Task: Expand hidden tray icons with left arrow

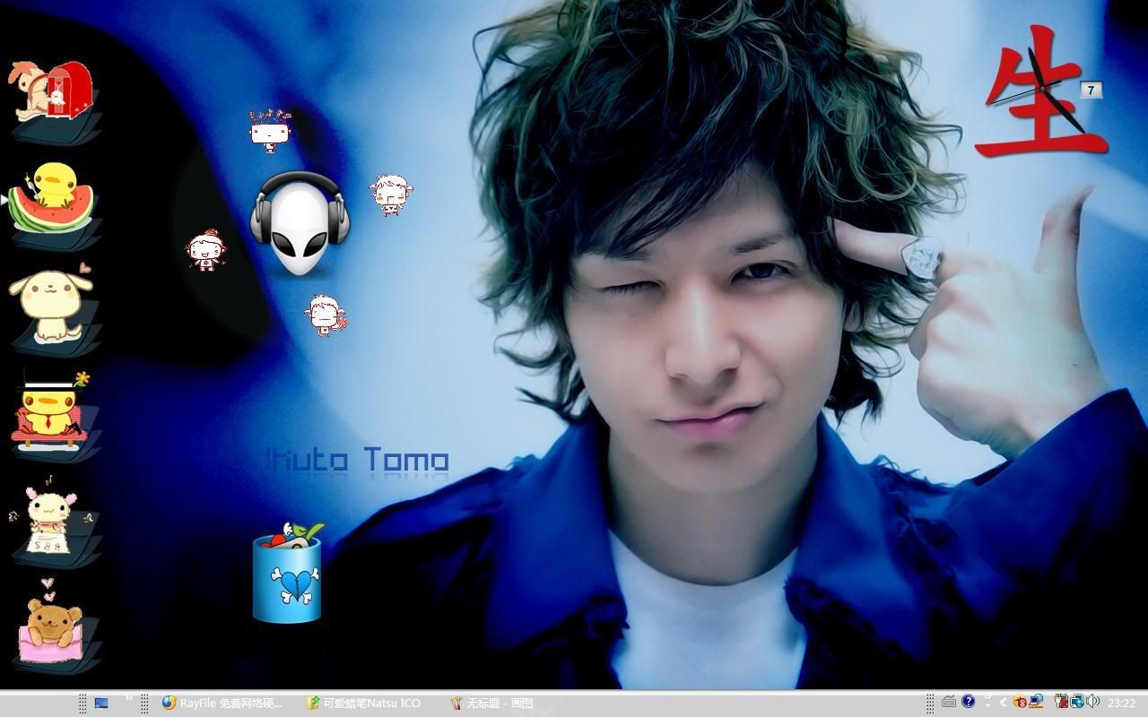Action: pyautogui.click(x=1003, y=703)
